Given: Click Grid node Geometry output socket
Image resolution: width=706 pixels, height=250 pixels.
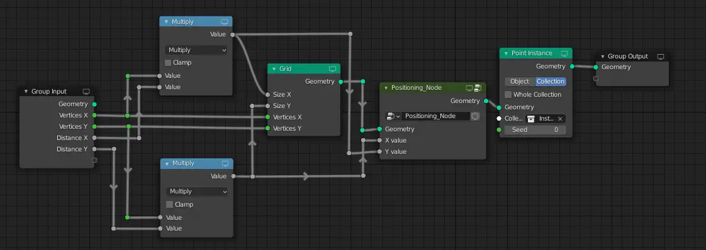Looking at the screenshot, I should (340, 82).
